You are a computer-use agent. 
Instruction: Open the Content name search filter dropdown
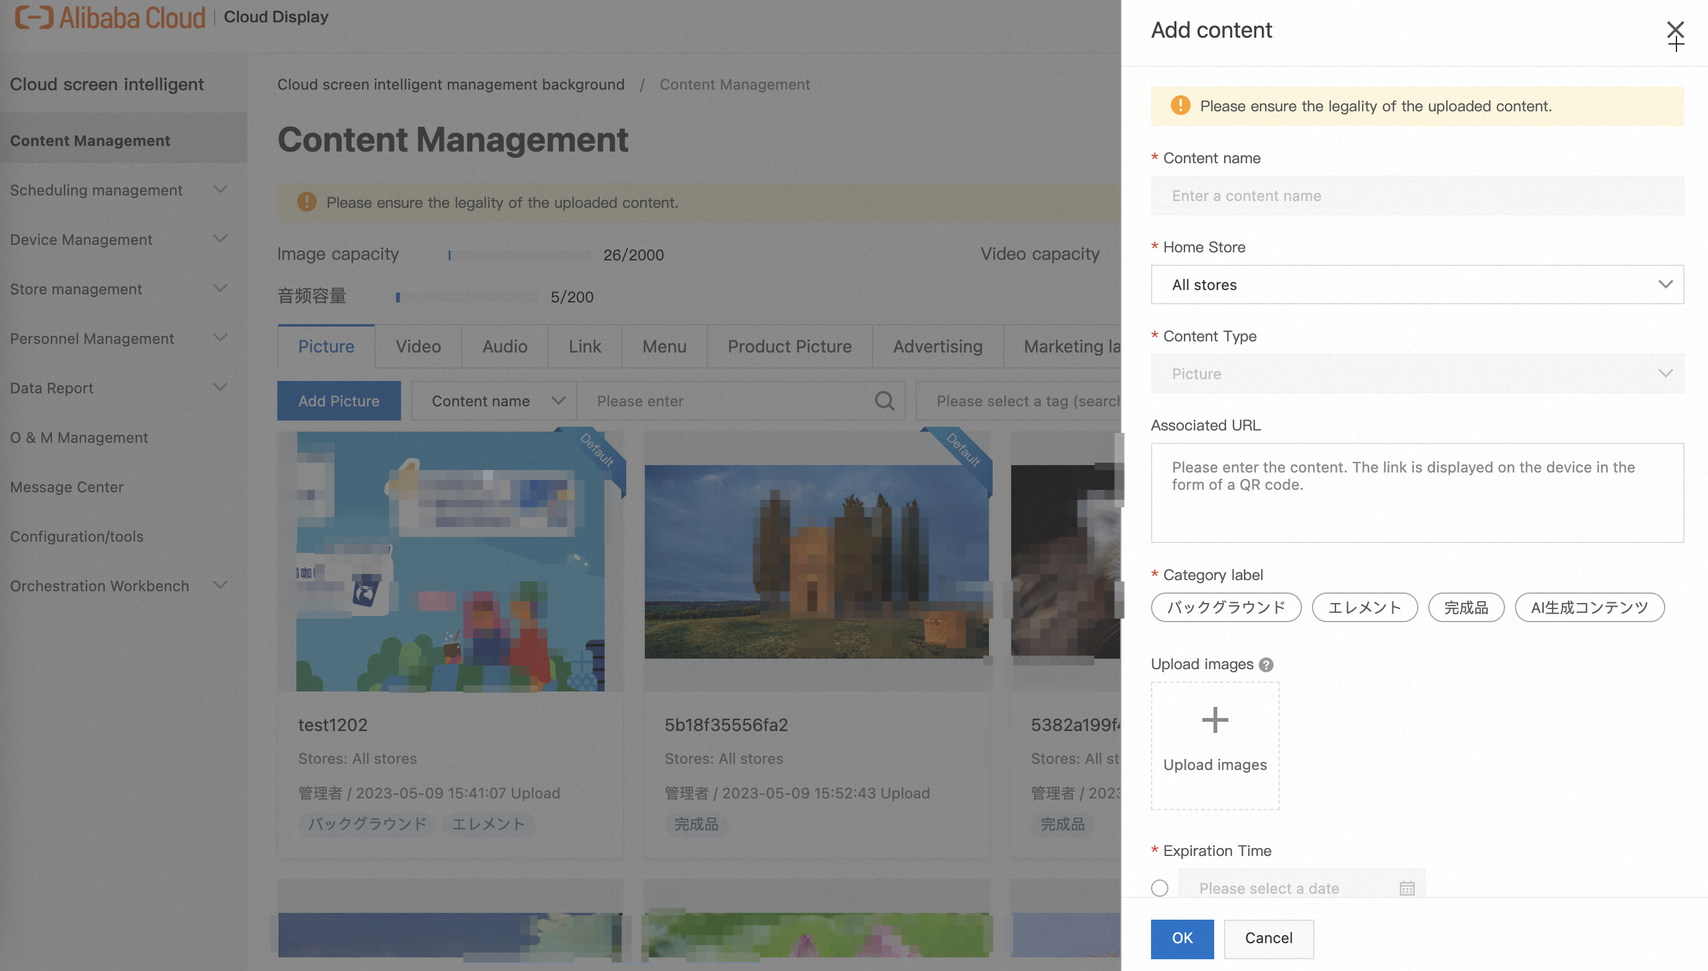(494, 401)
